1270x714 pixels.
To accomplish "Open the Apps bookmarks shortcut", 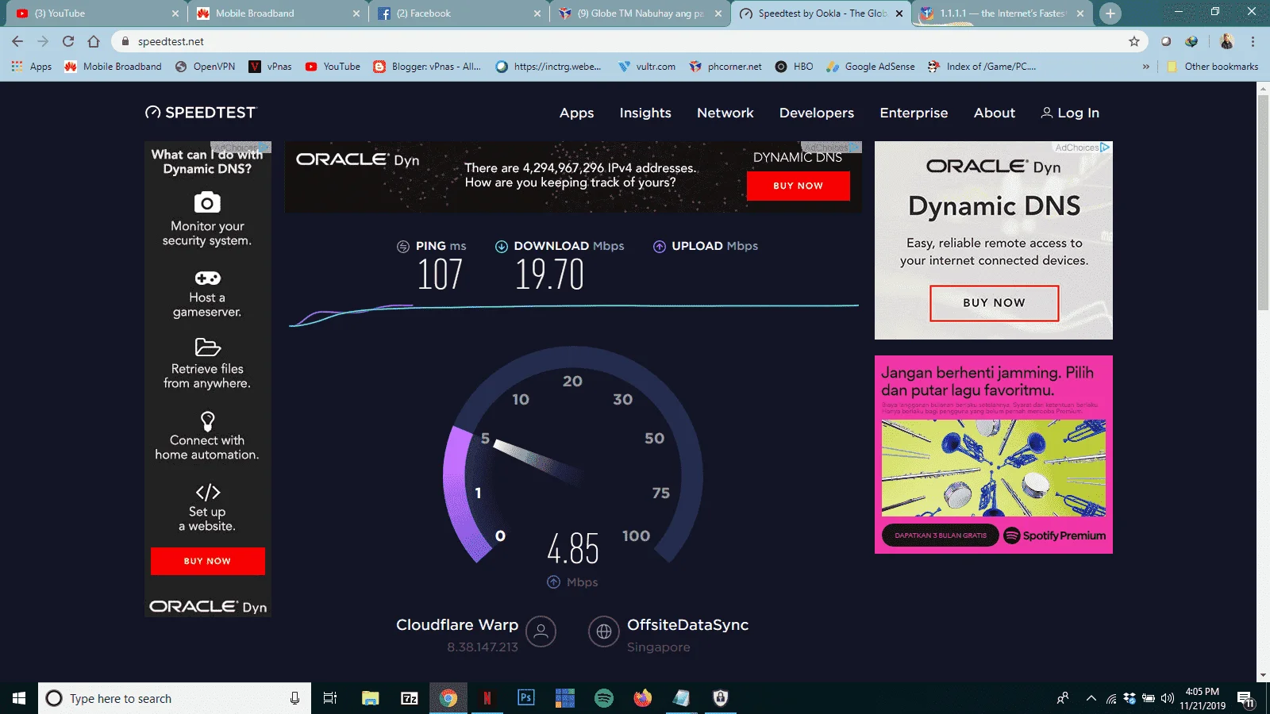I will pos(32,67).
